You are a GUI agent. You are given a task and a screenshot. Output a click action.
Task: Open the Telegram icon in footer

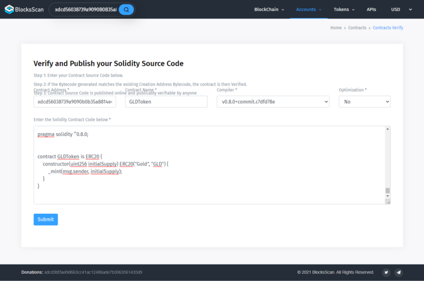399,273
